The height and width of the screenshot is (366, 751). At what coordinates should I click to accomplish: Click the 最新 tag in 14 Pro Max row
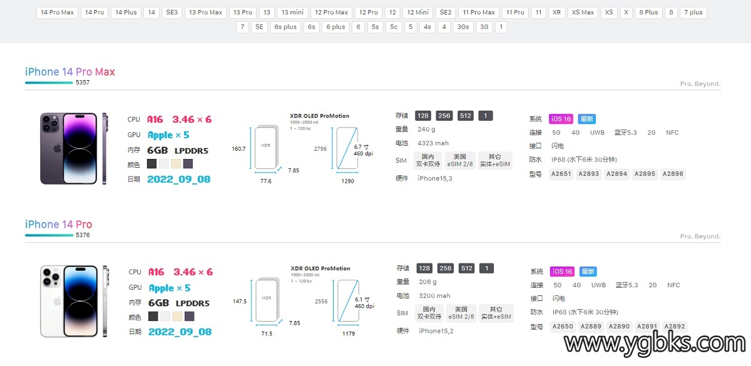click(586, 119)
